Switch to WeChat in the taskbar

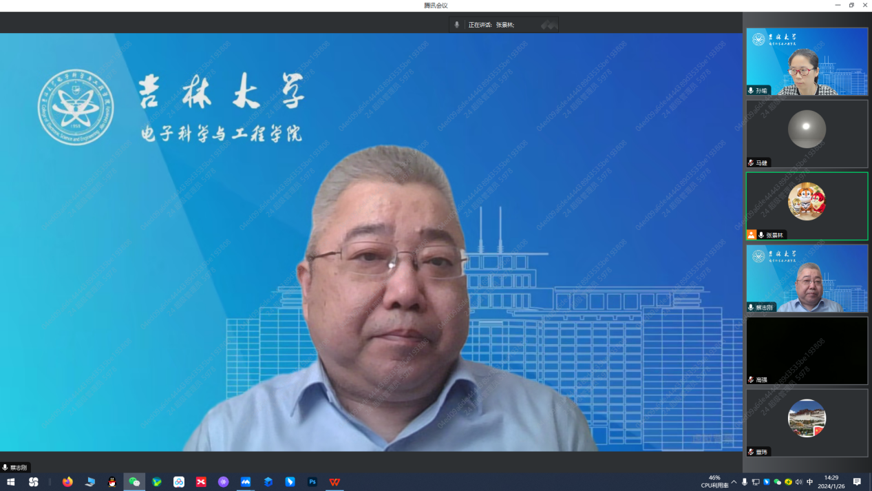pyautogui.click(x=134, y=482)
